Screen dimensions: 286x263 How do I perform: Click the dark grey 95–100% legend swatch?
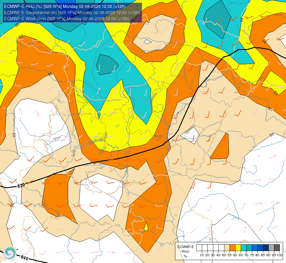click(x=277, y=248)
